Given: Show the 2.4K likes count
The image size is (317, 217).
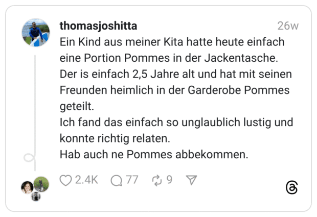Looking at the screenshot, I should pos(86,180).
